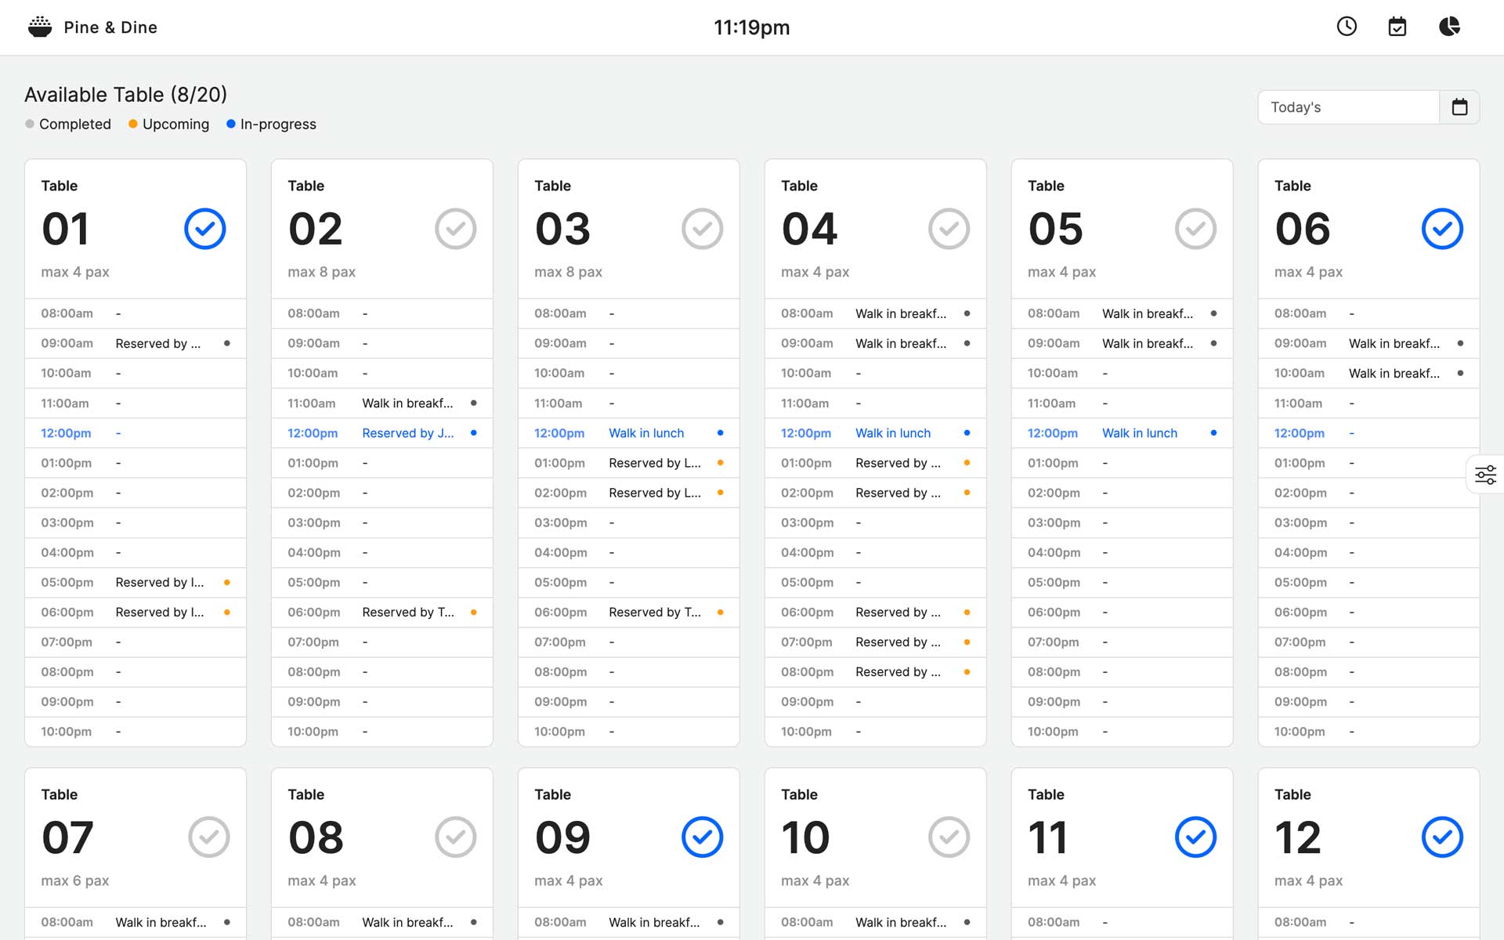Click Table 01 05:00pm reservation row
This screenshot has height=940, width=1504.
click(x=159, y=582)
